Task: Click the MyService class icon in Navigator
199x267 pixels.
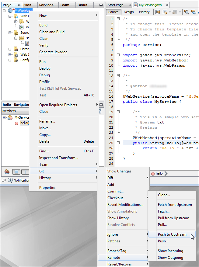Action: click(10, 117)
